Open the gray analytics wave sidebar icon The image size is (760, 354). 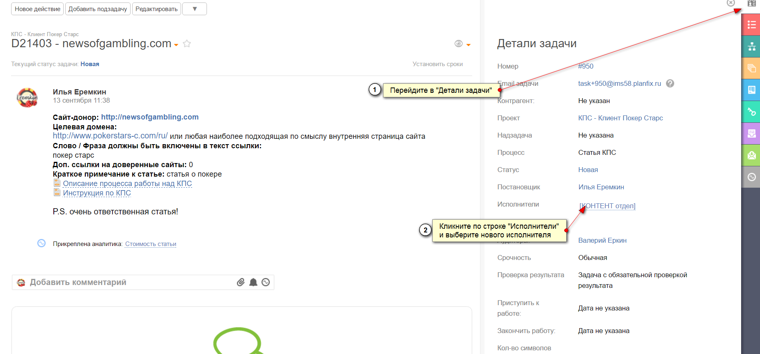[x=751, y=177]
